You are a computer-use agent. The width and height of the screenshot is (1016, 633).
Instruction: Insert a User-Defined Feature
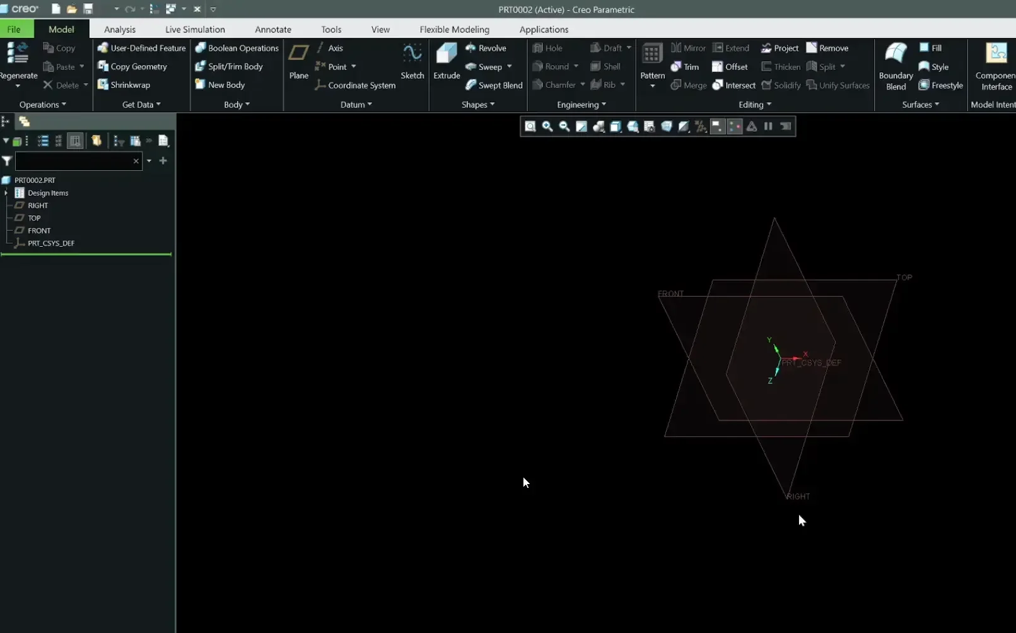141,48
